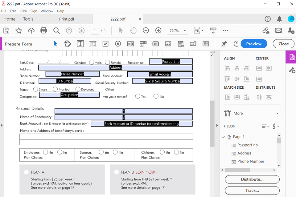Open the Edit menu
Image resolution: width=296 pixels, height=197 pixels.
pyautogui.click(x=13, y=11)
